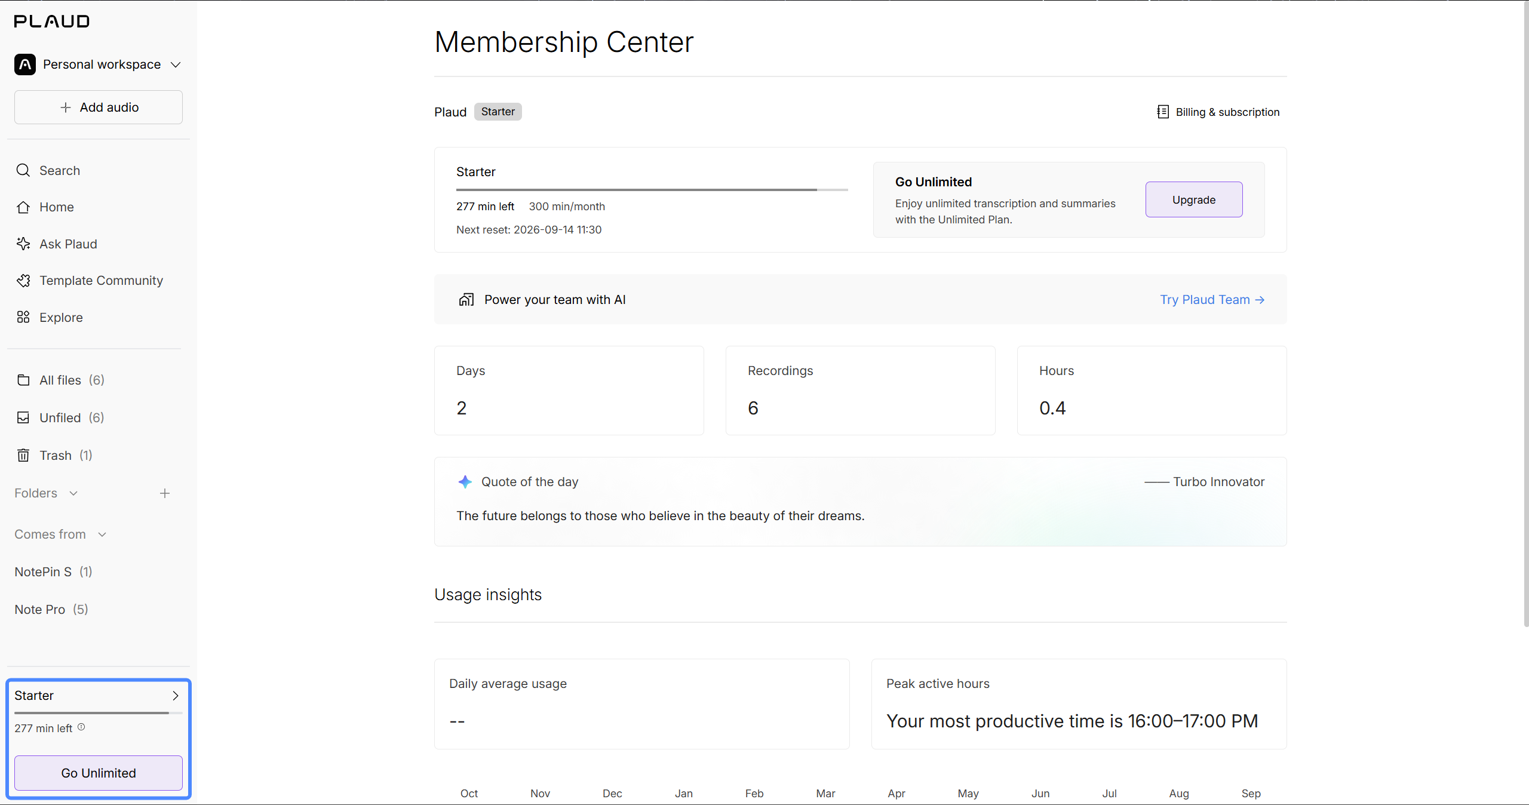1529x805 pixels.
Task: Click the Trash bin icon
Action: point(23,455)
